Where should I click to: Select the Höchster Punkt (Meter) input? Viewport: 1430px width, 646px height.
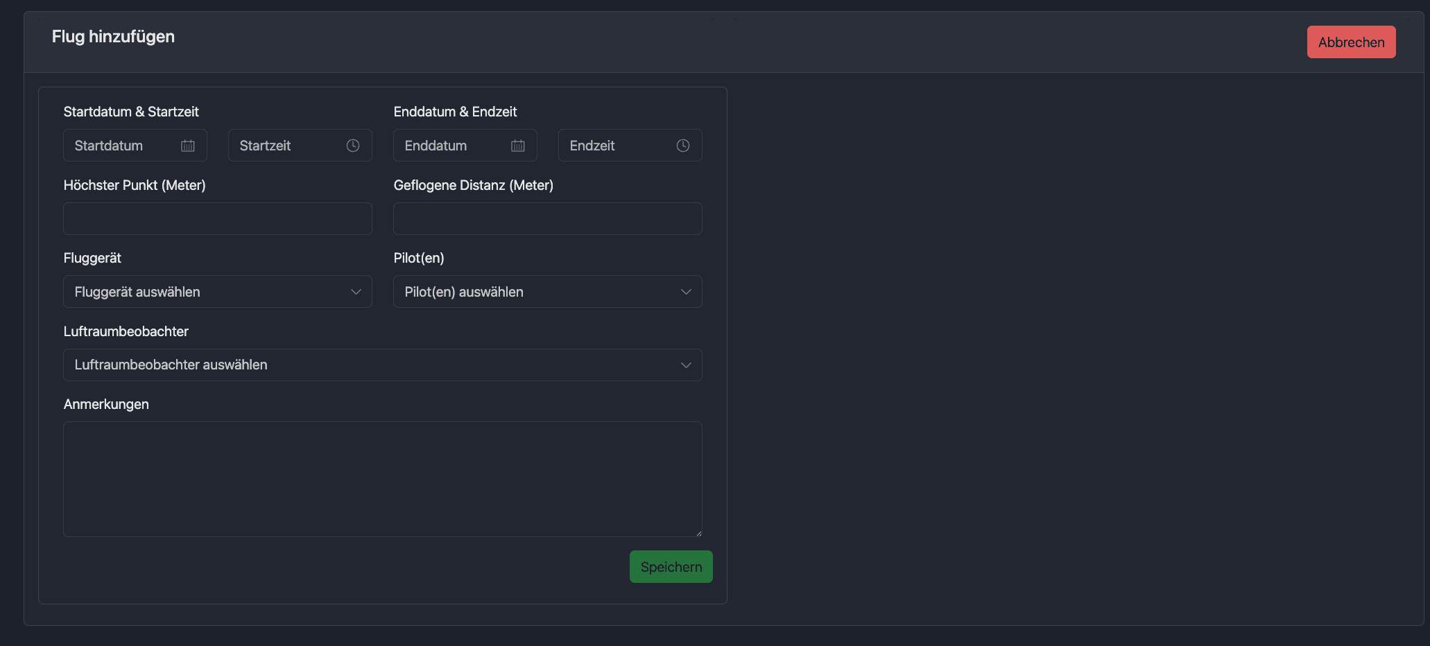coord(217,219)
